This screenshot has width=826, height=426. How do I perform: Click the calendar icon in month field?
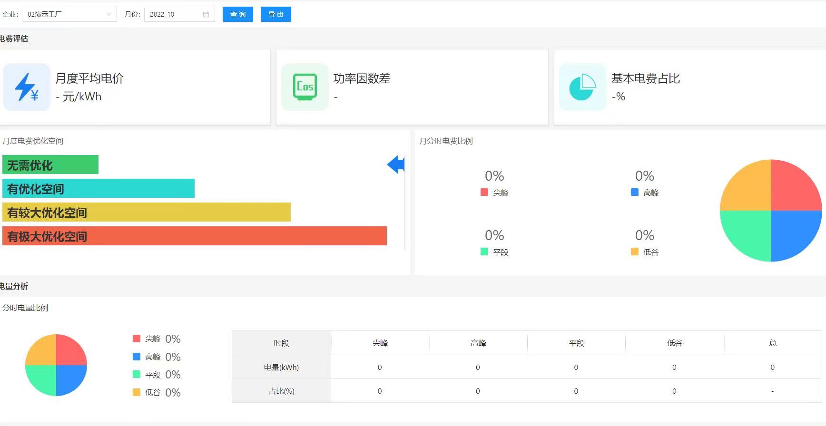[x=206, y=14]
